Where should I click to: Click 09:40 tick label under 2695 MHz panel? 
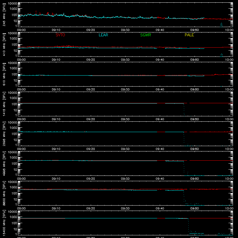(x=160, y=149)
